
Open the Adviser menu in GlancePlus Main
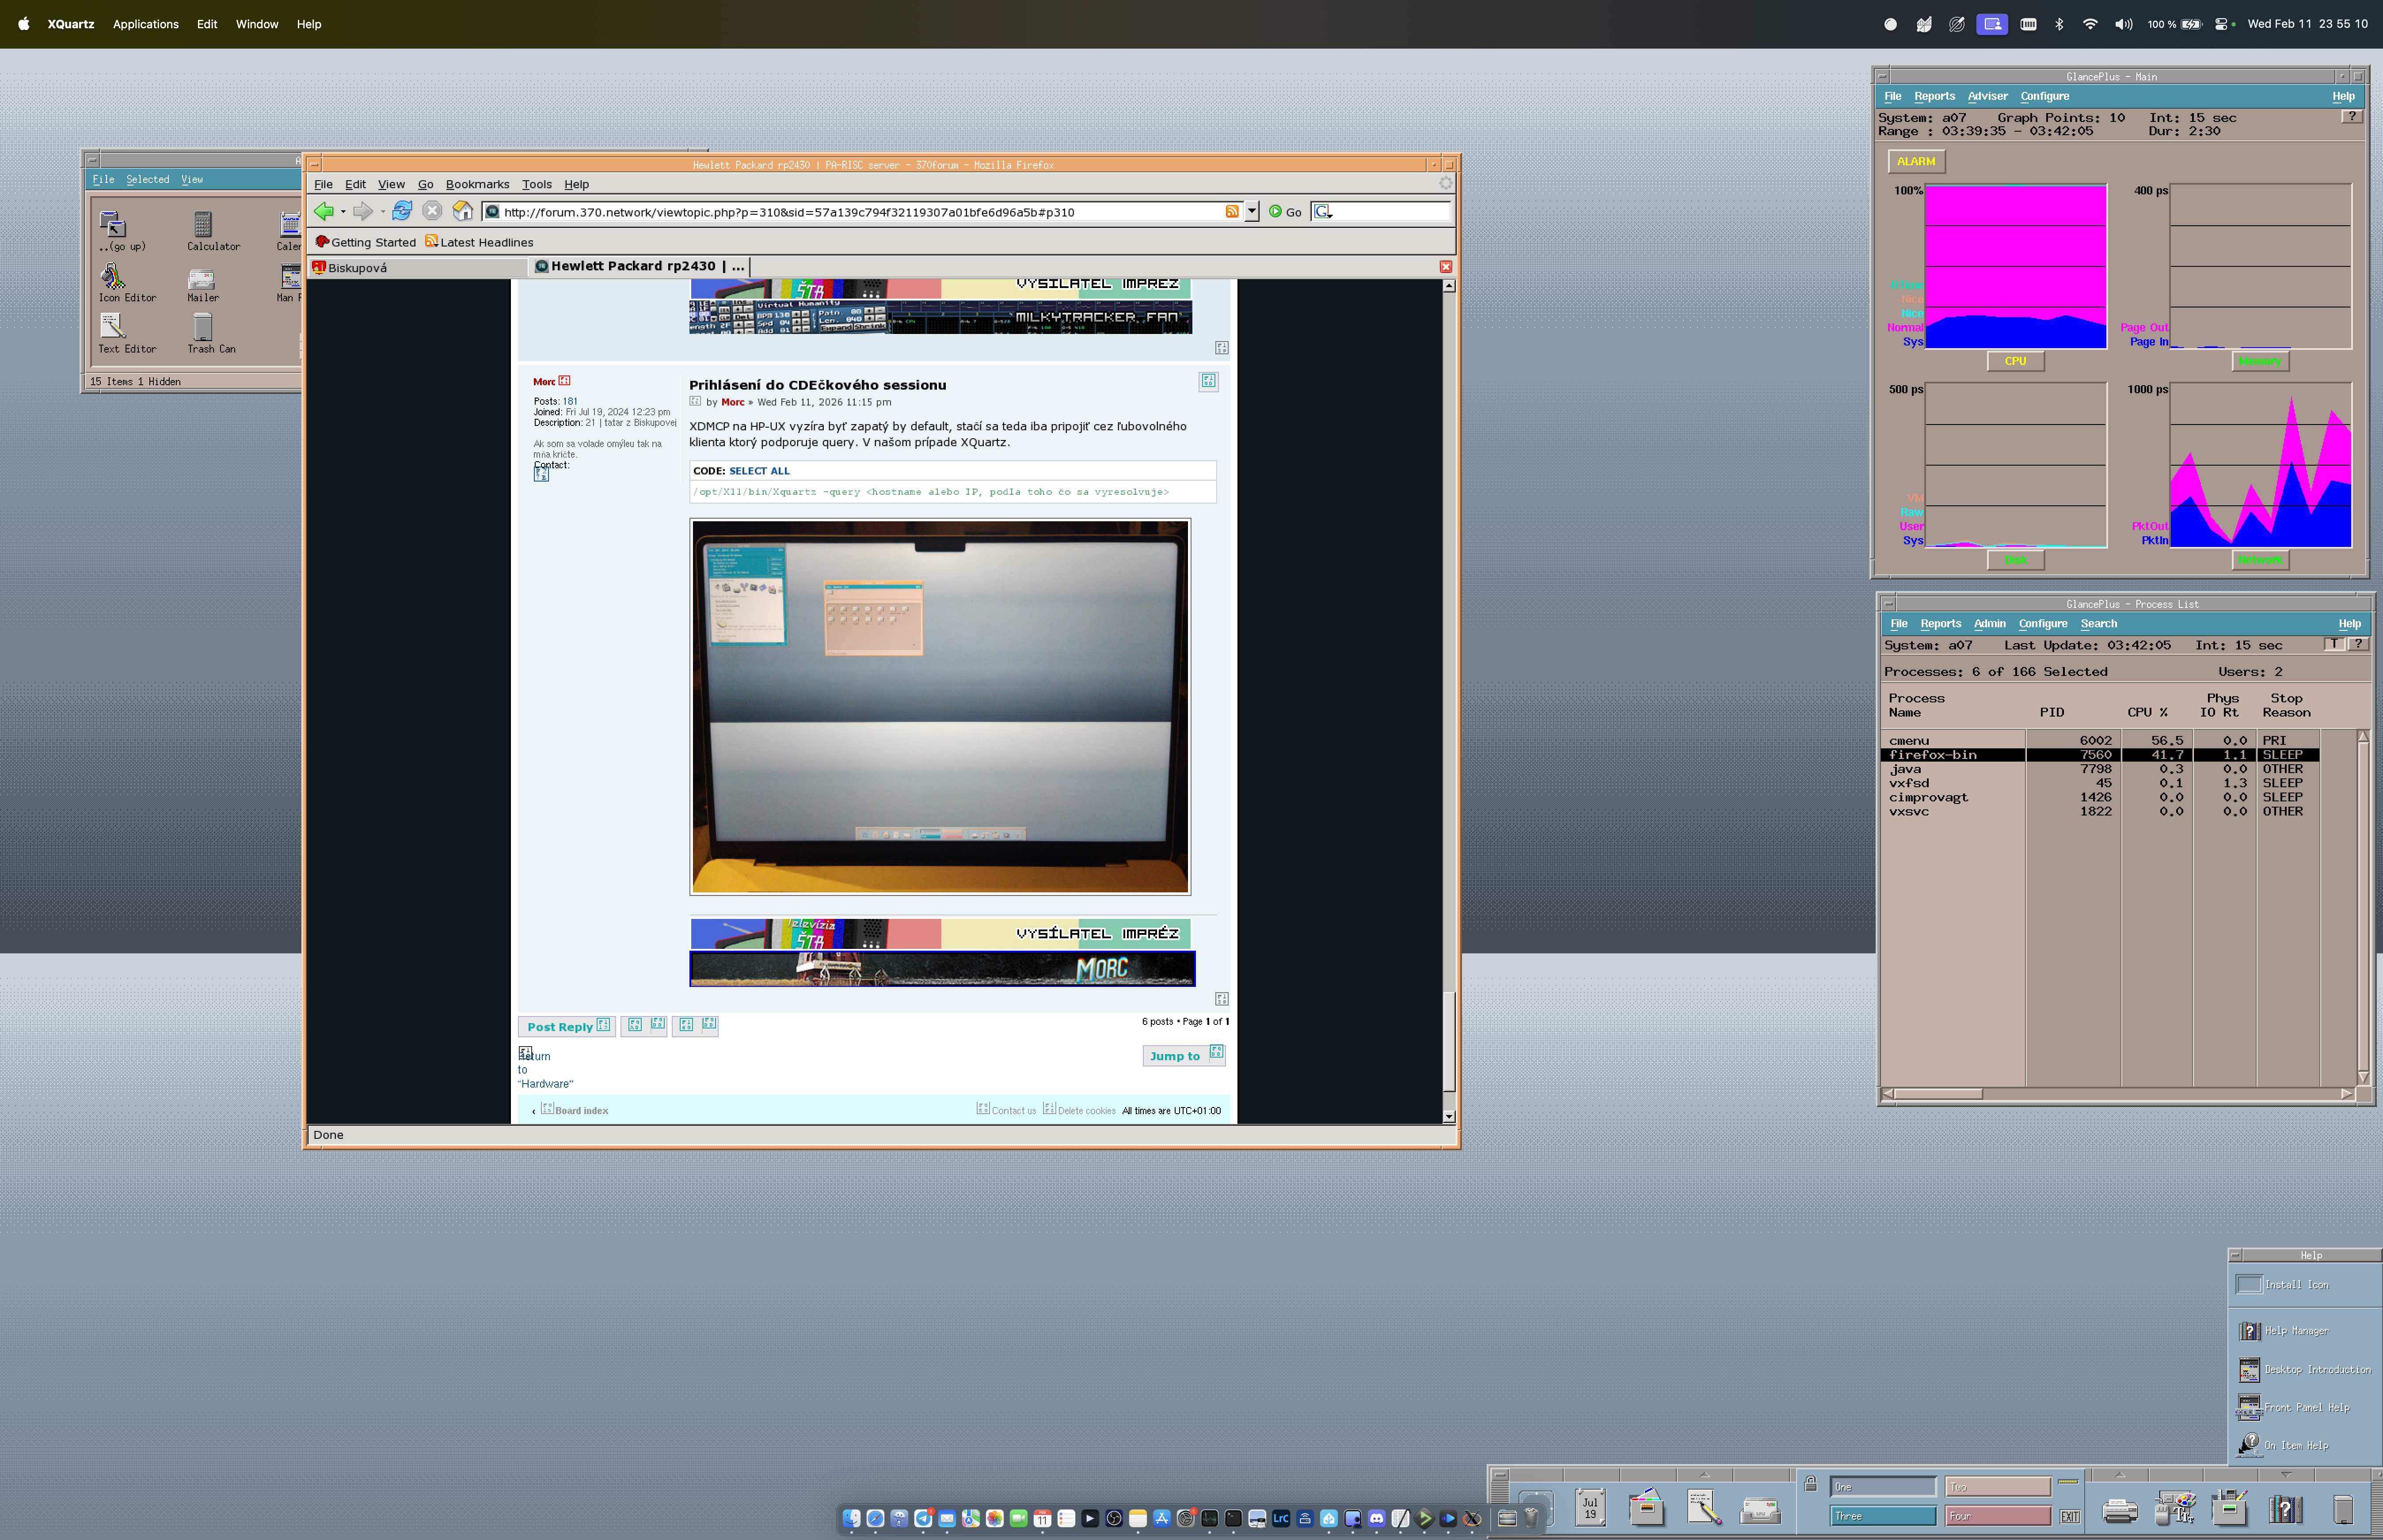point(1987,96)
